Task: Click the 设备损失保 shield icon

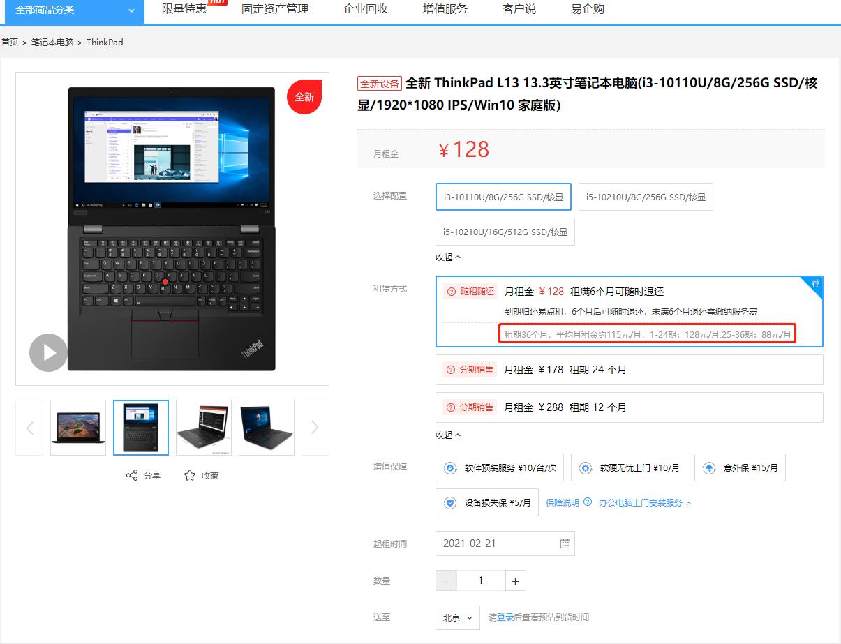Action: [x=450, y=502]
